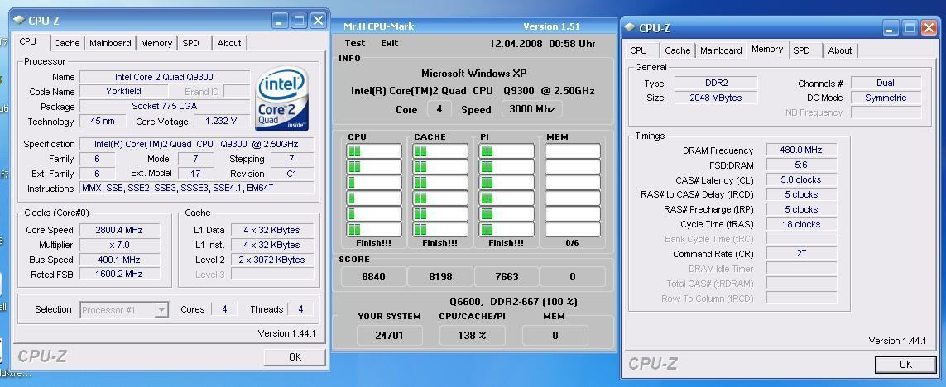The width and height of the screenshot is (946, 387).
Task: Click first CACHE progress bar in CPU-Mark
Action: (440, 150)
